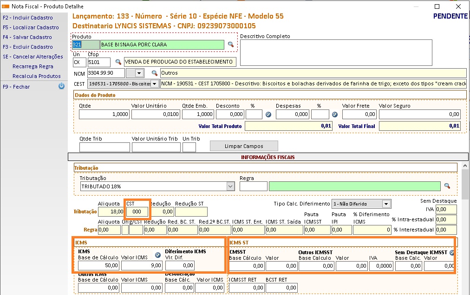Click the Recalcula Produtos link
The width and height of the screenshot is (470, 295).
tap(37, 76)
